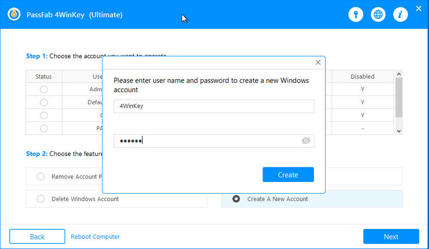Click the Step 1 label
The height and width of the screenshot is (249, 429).
click(x=37, y=56)
